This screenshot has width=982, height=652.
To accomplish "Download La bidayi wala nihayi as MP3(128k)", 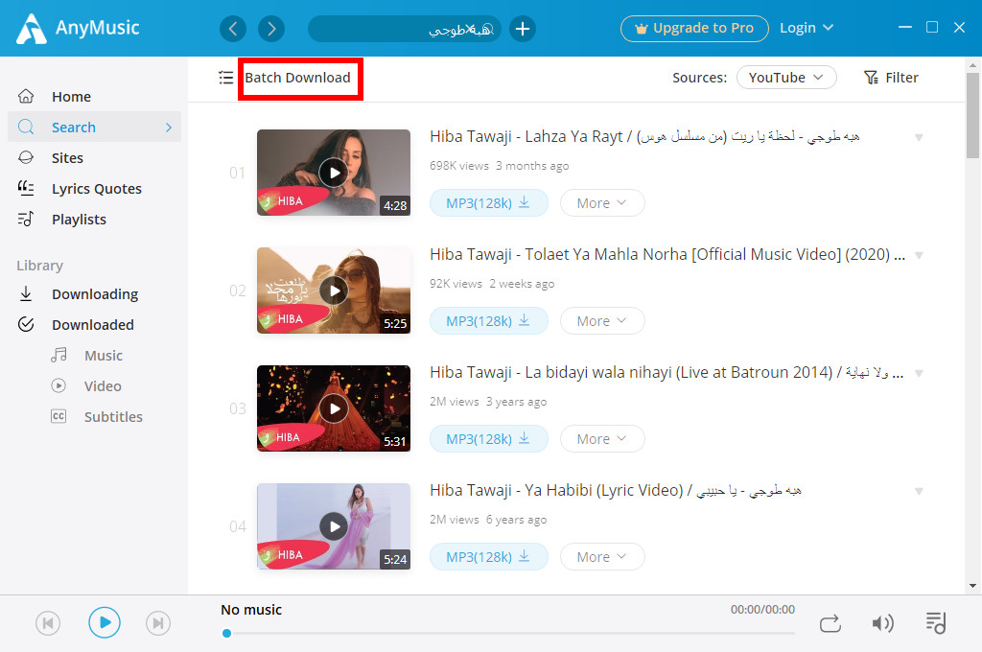I will click(488, 439).
